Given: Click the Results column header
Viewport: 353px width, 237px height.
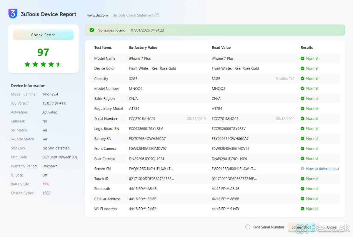Looking at the screenshot, I should (307, 48).
